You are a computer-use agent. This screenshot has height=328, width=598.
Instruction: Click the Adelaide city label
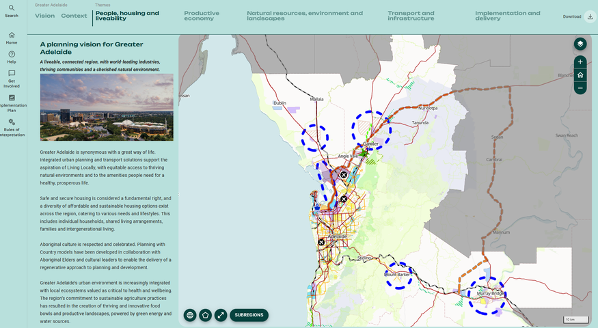click(x=338, y=236)
